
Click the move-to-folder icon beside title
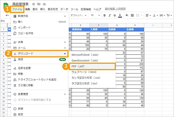[x=39, y=4]
